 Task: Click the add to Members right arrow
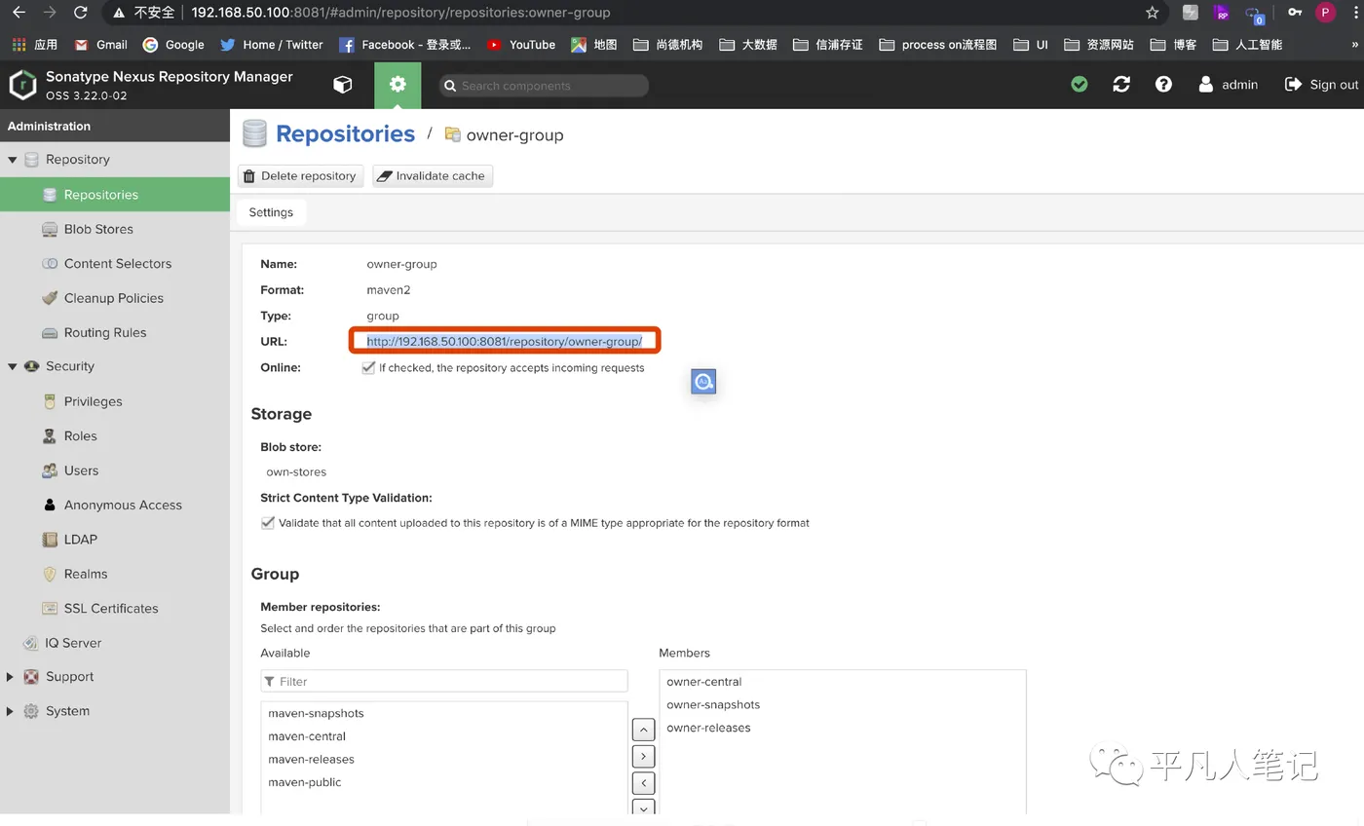pos(643,756)
